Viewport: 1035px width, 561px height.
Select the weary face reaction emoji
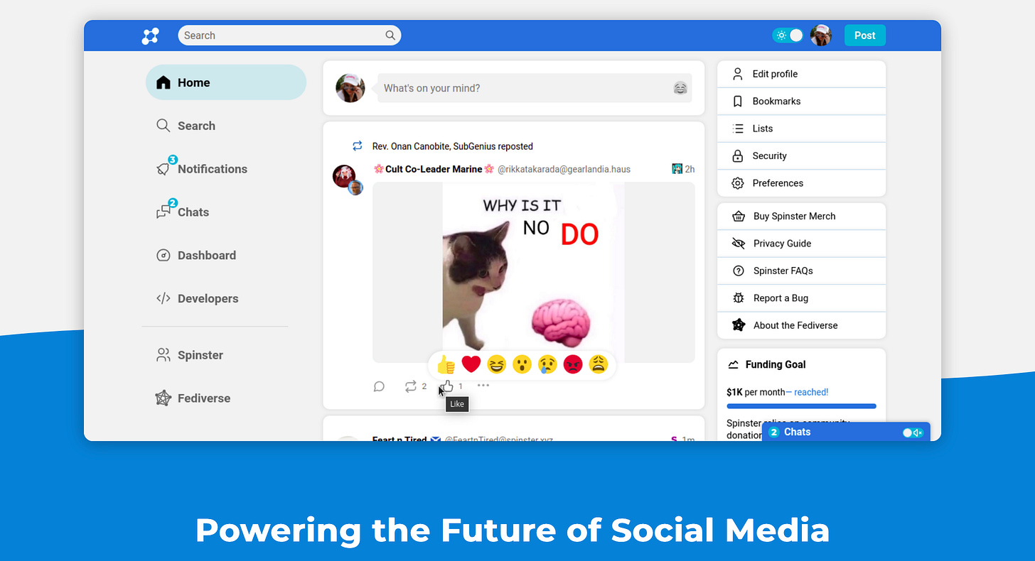coord(599,364)
